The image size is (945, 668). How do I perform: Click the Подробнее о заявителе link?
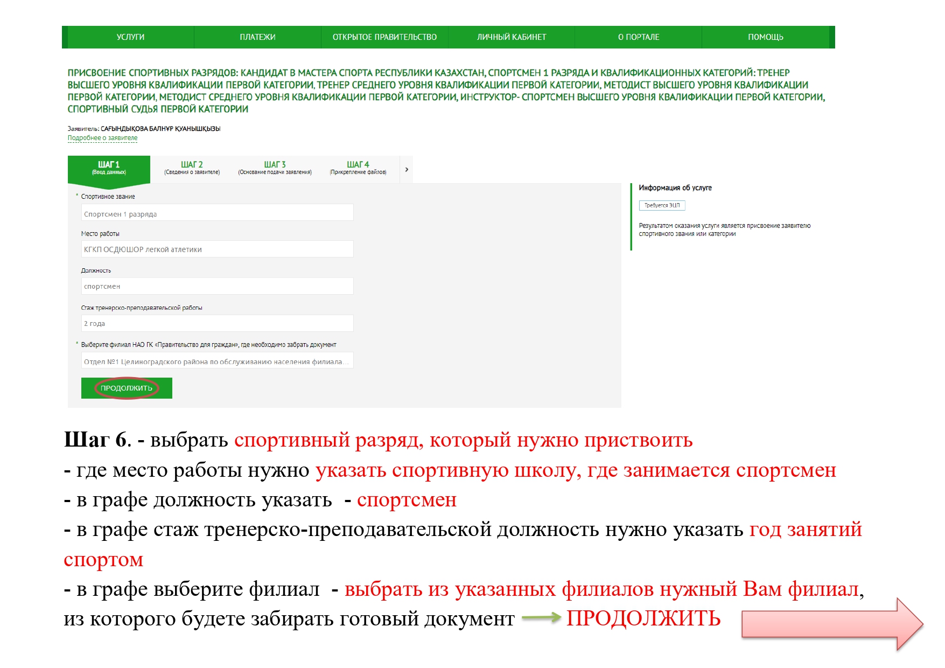coord(102,138)
